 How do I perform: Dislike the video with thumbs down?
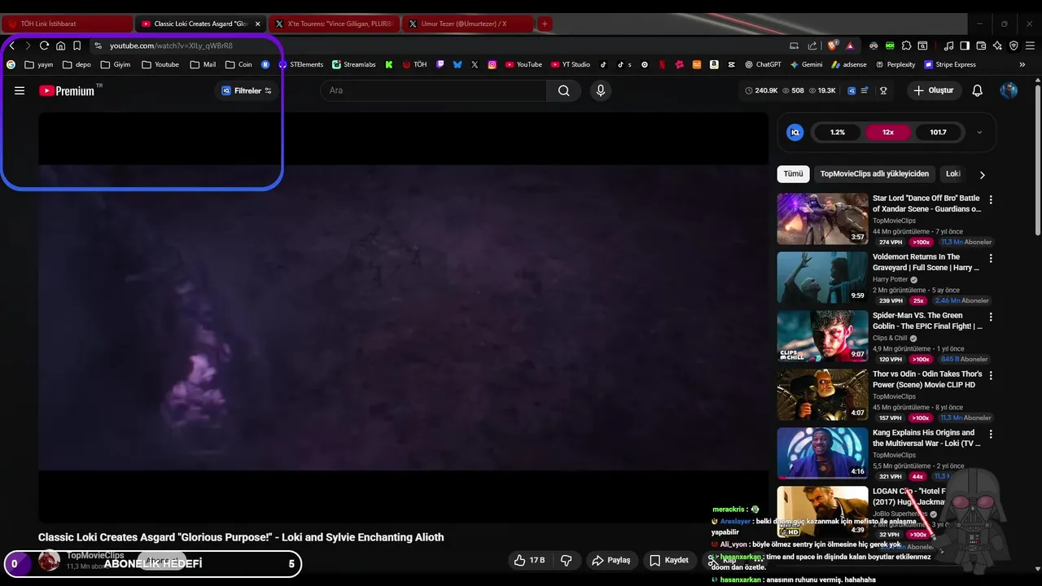tap(566, 560)
